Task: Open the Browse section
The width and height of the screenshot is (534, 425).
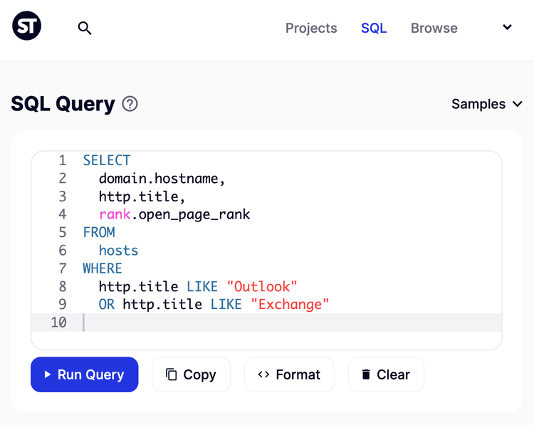Action: [434, 28]
